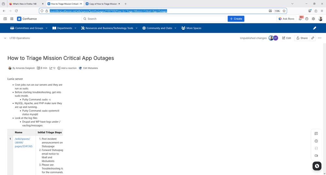Open a new browser tab with plus

[x=125, y=4]
